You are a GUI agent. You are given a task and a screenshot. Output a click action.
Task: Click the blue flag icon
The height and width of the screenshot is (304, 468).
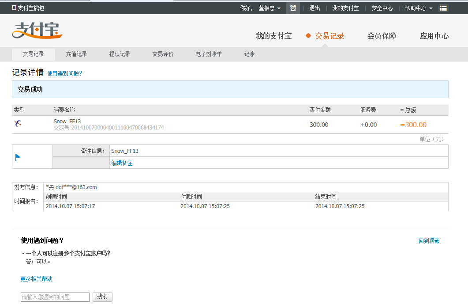(18, 157)
